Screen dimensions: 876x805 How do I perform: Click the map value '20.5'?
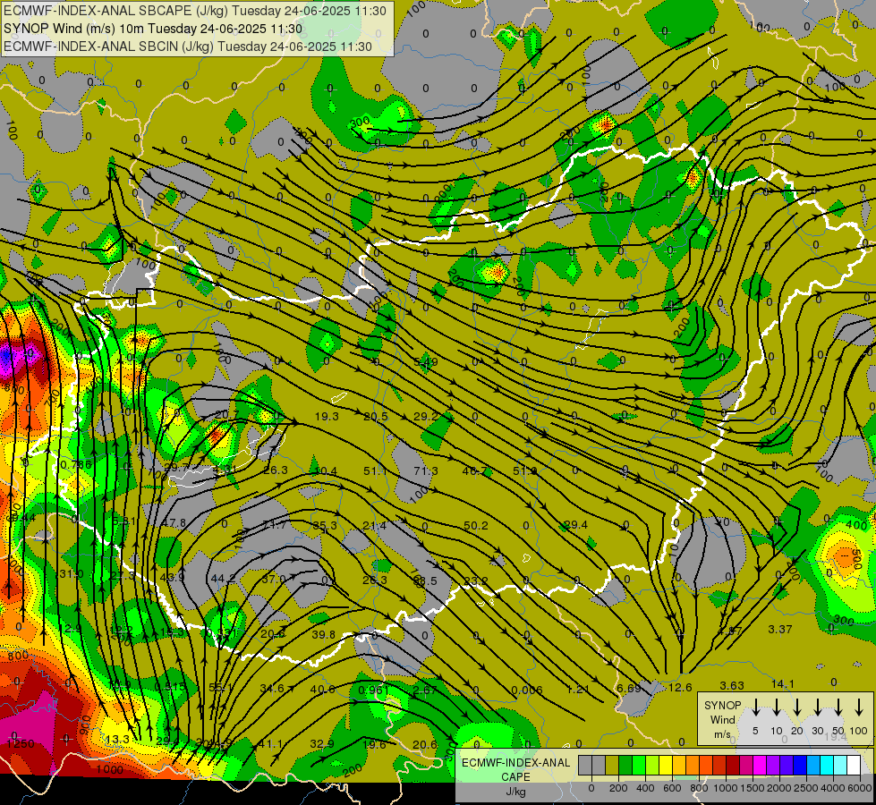[x=376, y=416]
